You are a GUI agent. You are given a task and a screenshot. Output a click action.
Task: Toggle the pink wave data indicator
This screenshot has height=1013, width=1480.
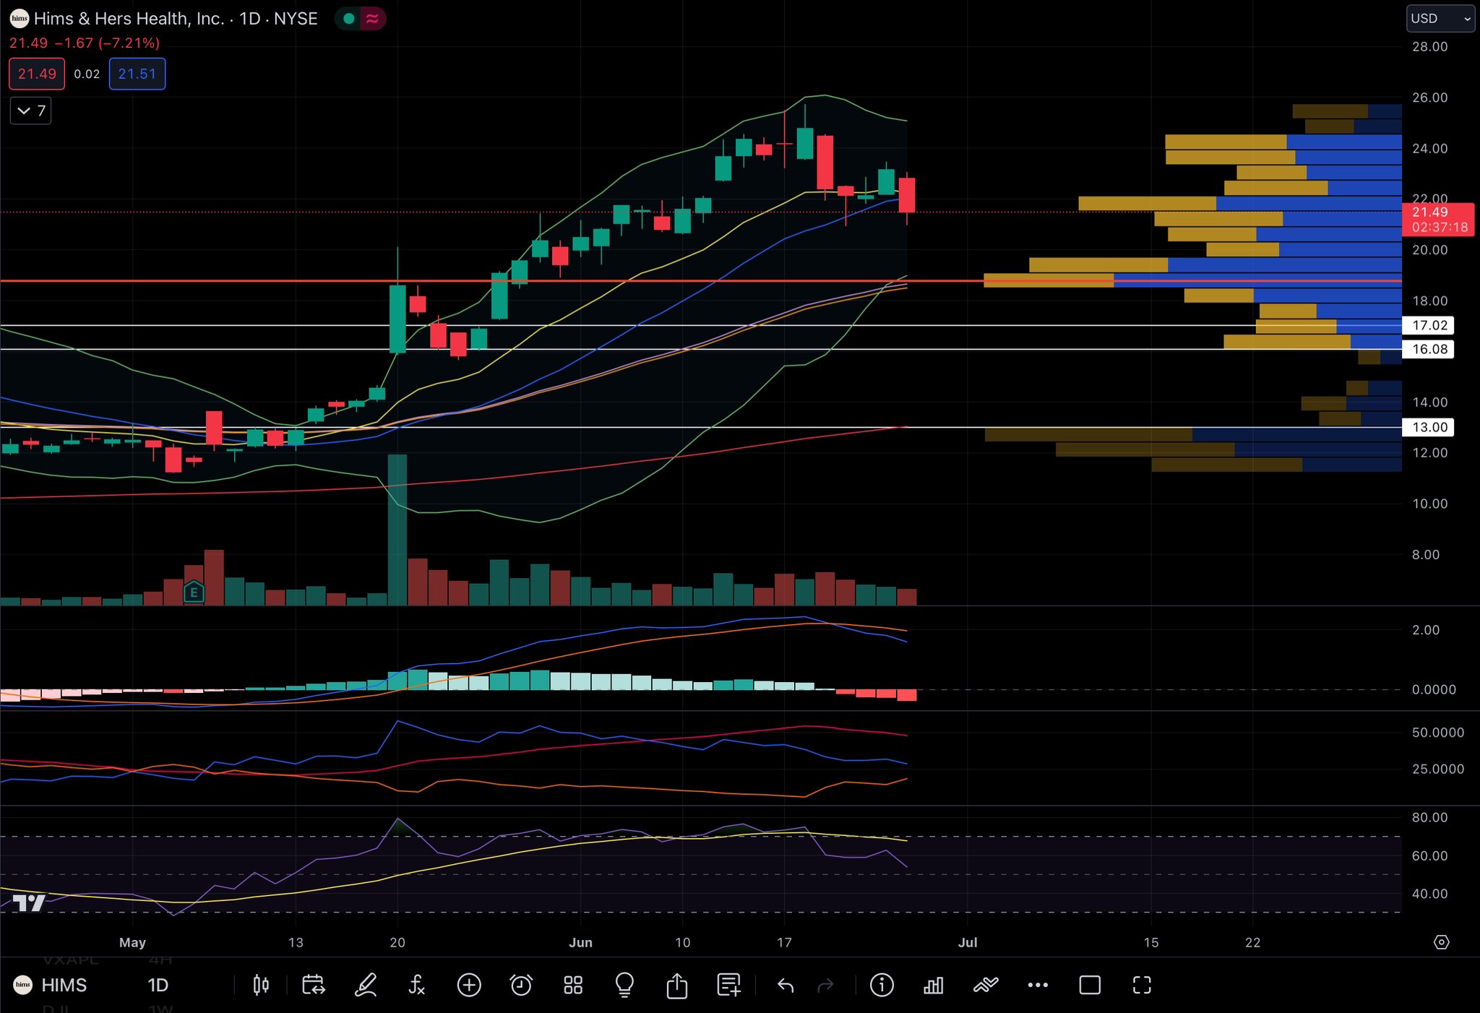click(x=373, y=19)
